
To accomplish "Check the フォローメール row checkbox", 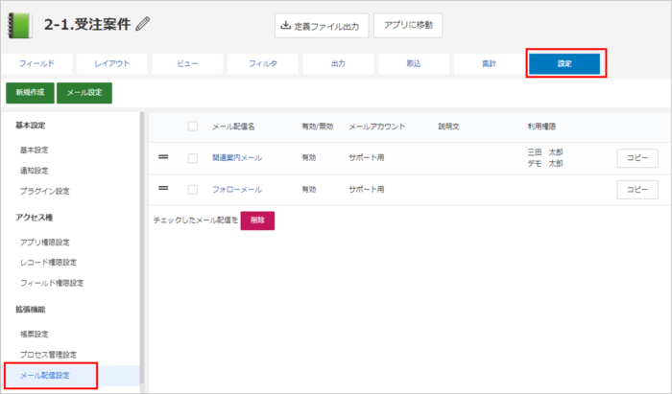I will [193, 190].
